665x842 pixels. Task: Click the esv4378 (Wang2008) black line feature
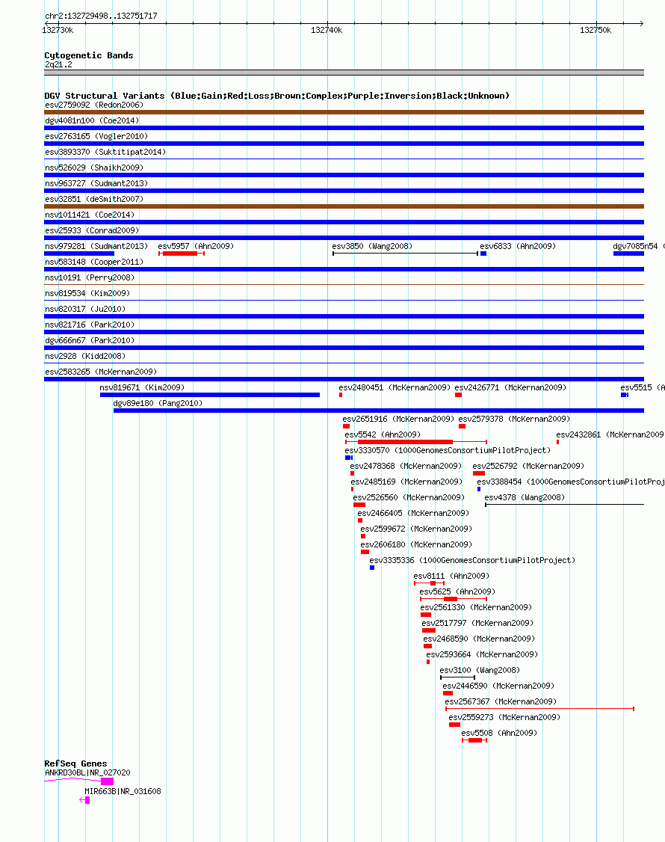[564, 504]
